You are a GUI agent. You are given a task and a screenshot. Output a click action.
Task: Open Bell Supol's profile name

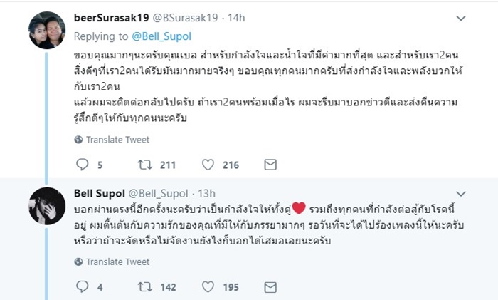click(x=97, y=193)
